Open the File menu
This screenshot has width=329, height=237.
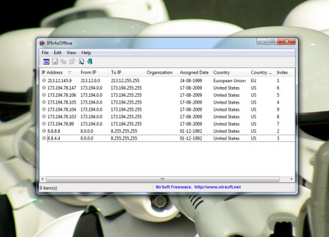pyautogui.click(x=45, y=52)
